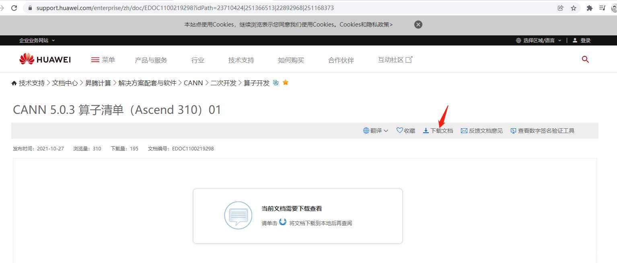
Task: Open the 合作伙伴 menu item
Action: point(341,60)
